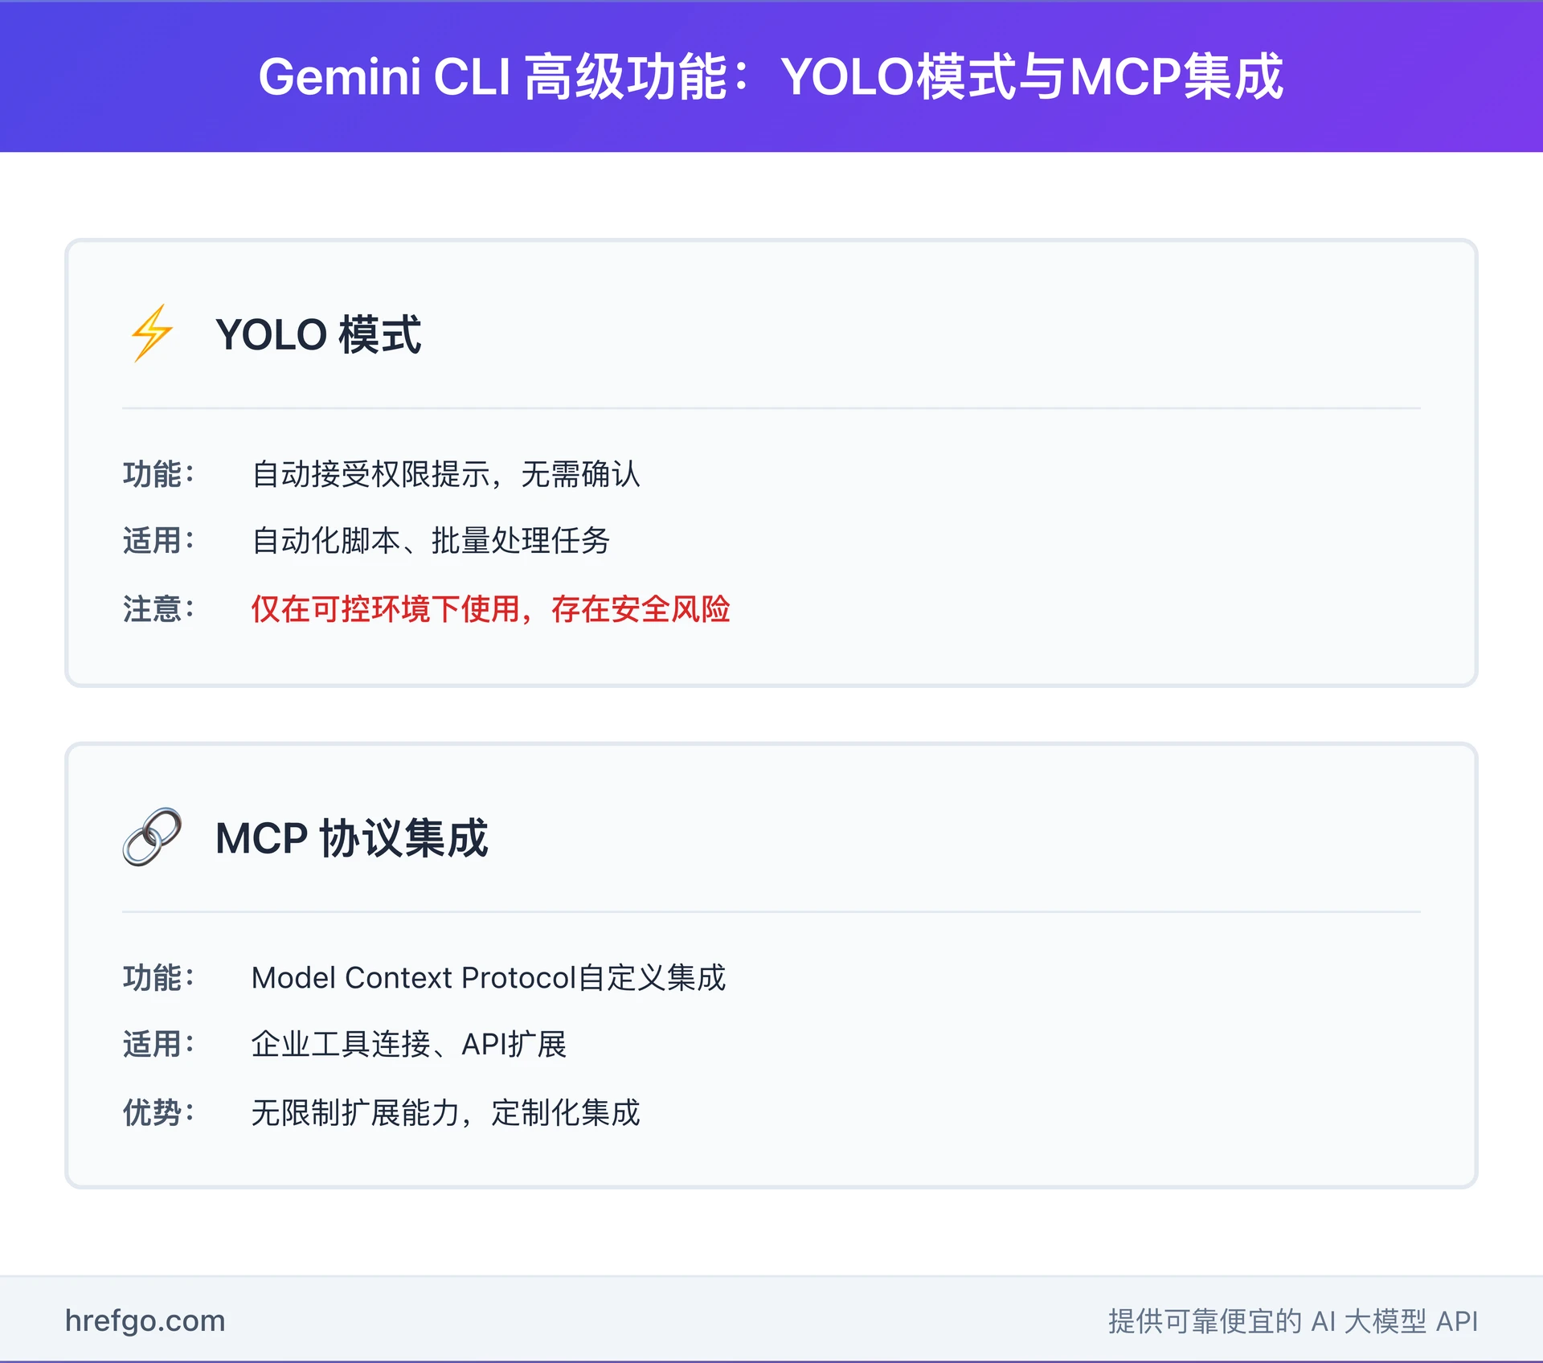Click the text 无限制扩展能力，定制化集成
Image resolution: width=1543 pixels, height=1363 pixels.
pos(446,1112)
